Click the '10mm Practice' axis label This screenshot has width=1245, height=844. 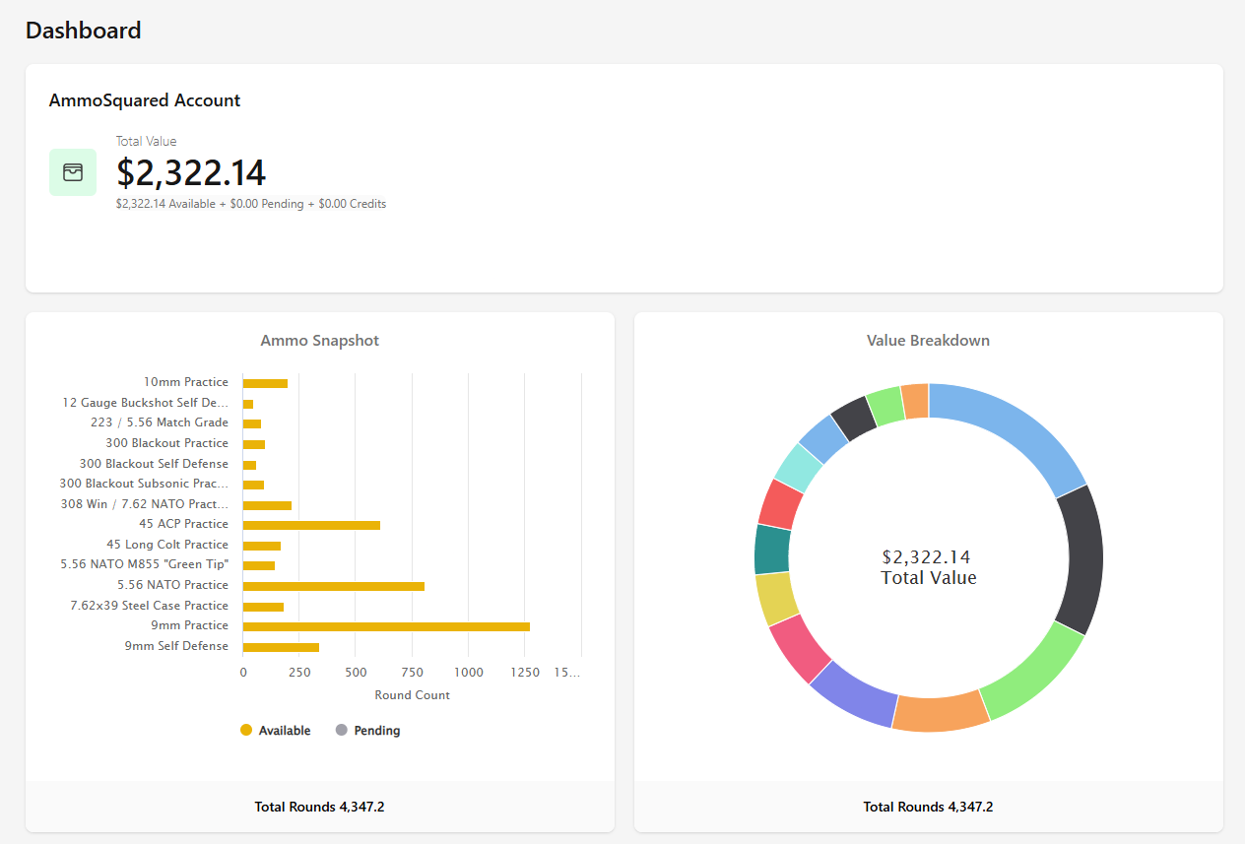click(185, 382)
